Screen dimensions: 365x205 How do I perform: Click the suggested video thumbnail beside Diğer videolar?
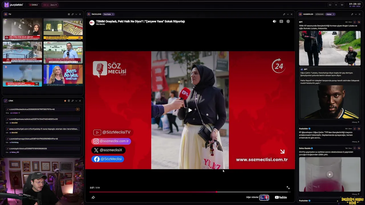click(264, 198)
